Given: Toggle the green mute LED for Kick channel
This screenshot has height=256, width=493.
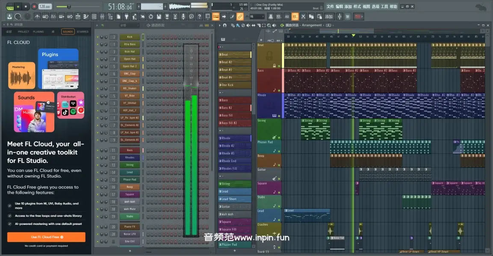Looking at the screenshot, I should click(97, 37).
